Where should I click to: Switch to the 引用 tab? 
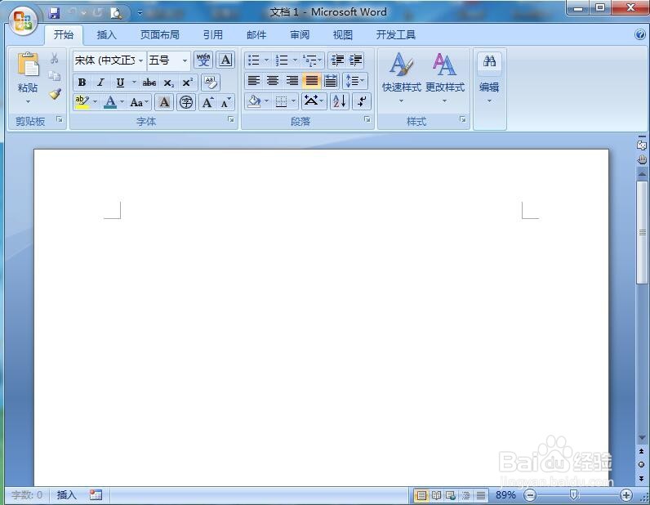(x=212, y=35)
